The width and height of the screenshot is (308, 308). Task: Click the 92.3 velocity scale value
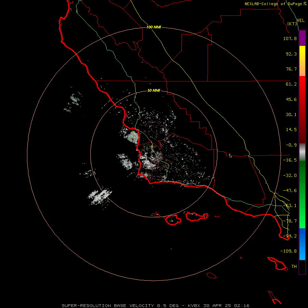pos(291,54)
